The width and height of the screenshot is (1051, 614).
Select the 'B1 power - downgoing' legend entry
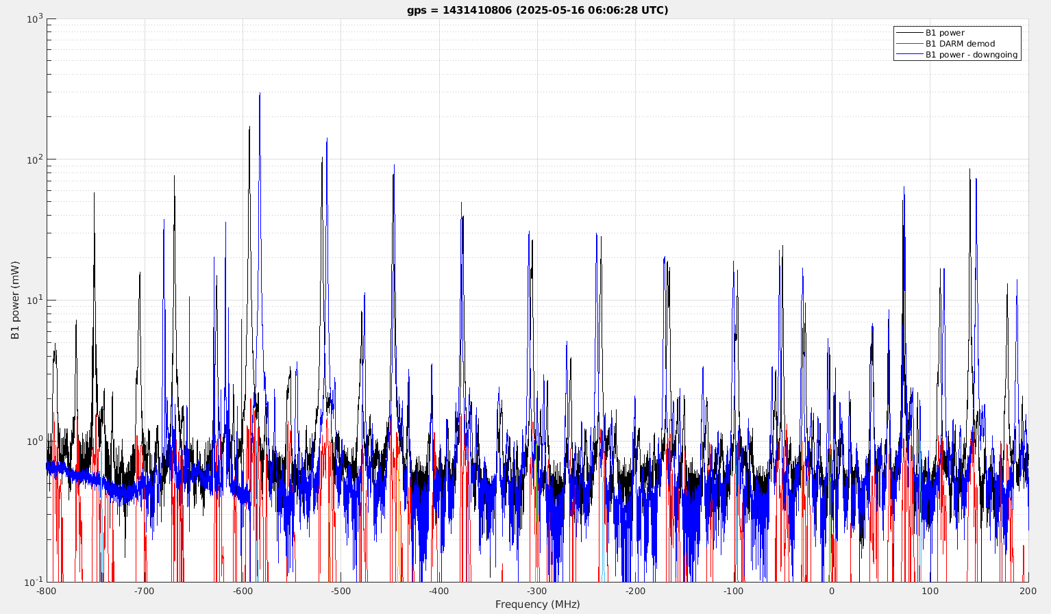pos(972,55)
